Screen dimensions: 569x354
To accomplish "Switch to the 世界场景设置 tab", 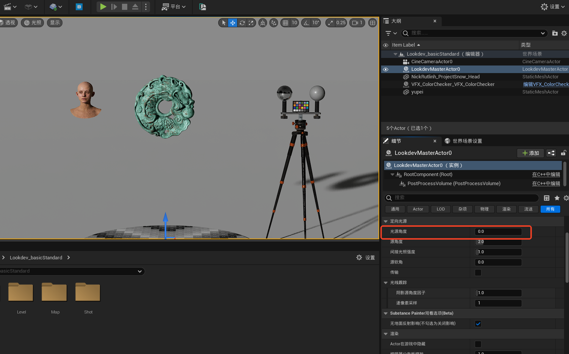I will (463, 141).
